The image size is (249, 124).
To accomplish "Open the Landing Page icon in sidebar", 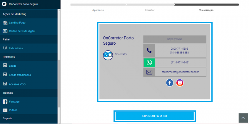I will point(5,23).
